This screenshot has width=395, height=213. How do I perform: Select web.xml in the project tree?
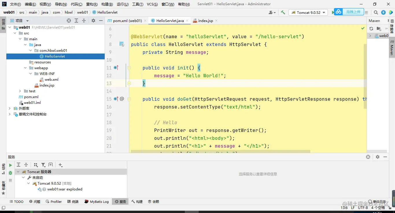(x=51, y=80)
